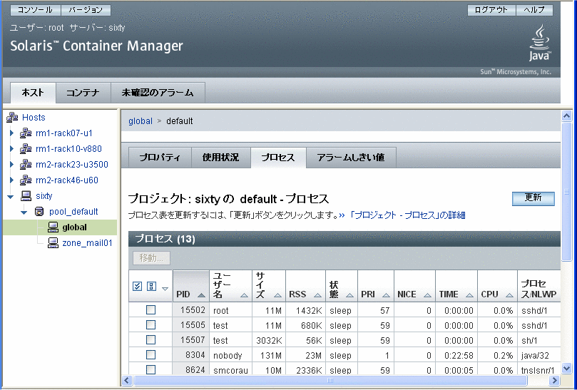
Task: Expand the rm2-rack46-u60 tree node
Action: [x=11, y=180]
